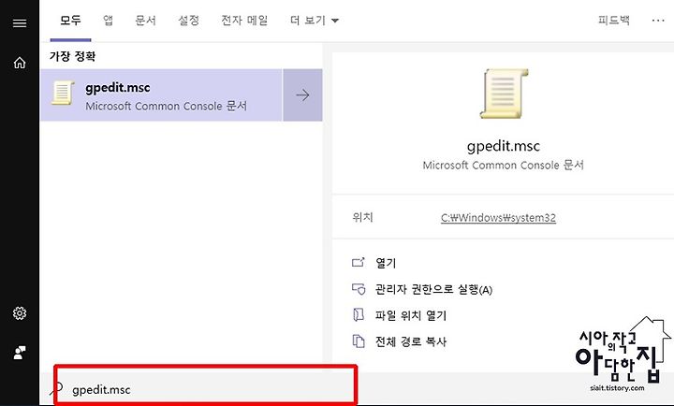Go to the Home icon in the sidebar
This screenshot has width=674, height=406.
click(20, 63)
